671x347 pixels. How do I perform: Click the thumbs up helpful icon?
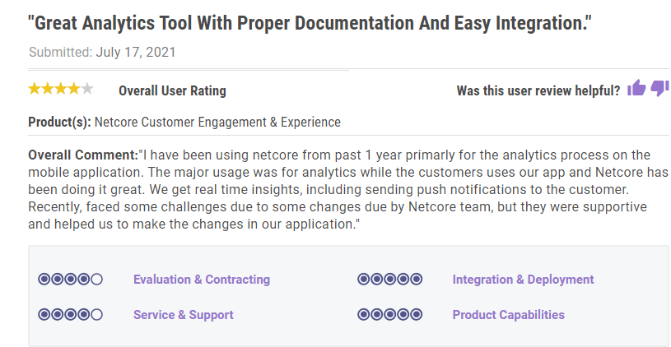coord(636,88)
